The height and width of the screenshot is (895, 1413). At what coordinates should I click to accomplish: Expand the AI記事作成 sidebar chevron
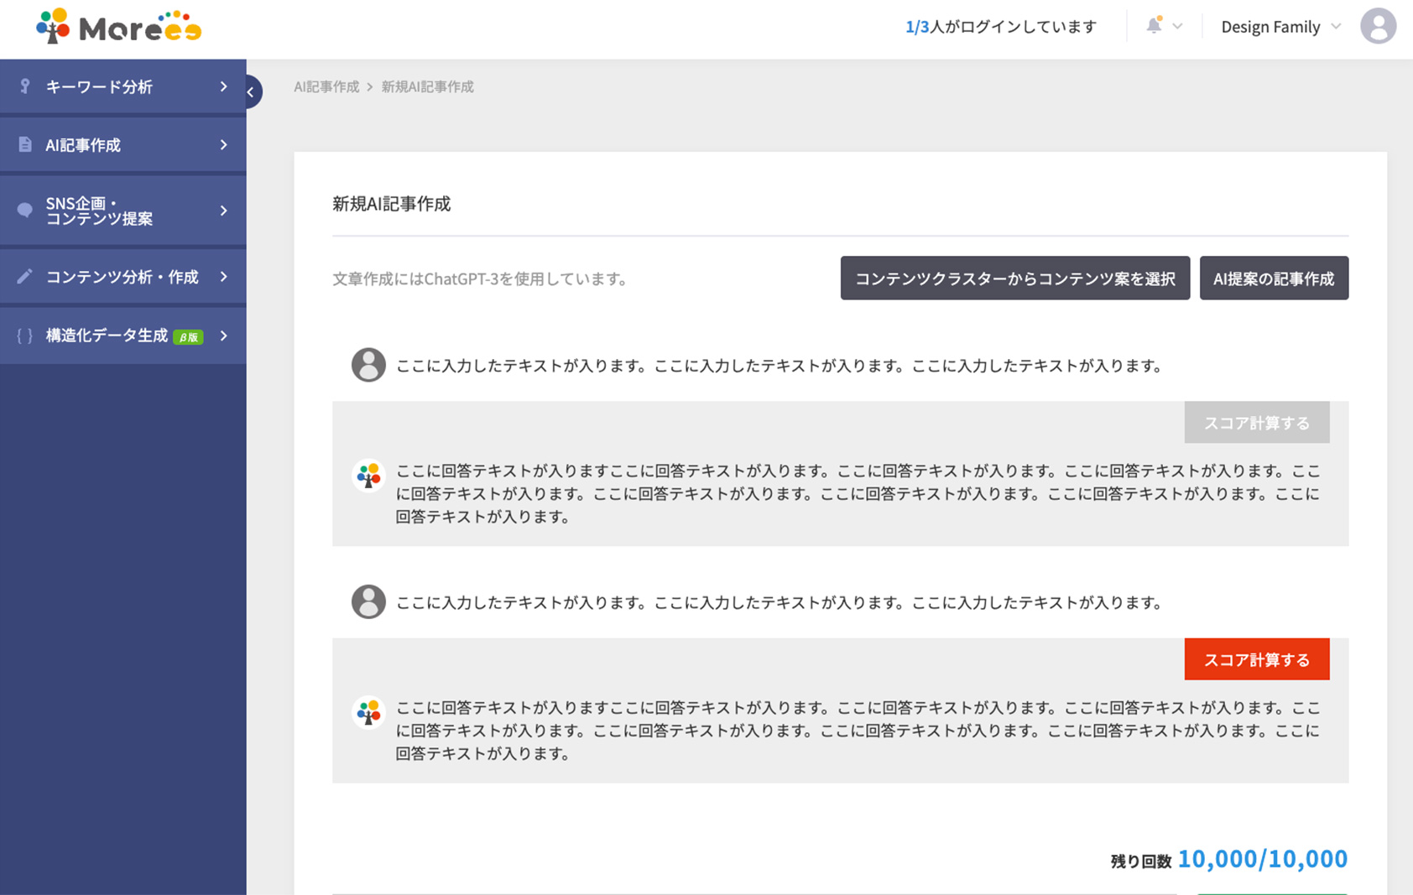pyautogui.click(x=223, y=145)
